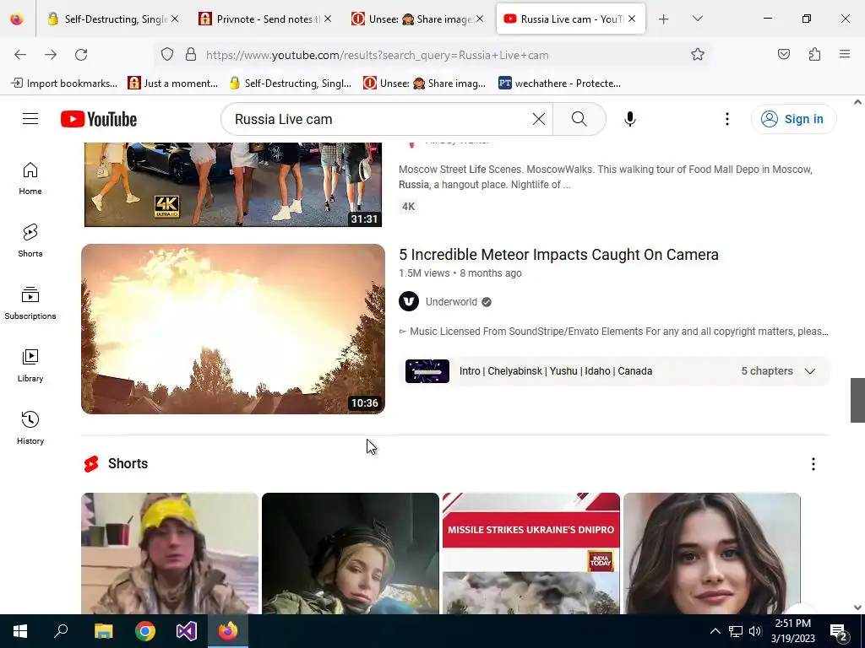Open the wechathere bookmark
This screenshot has width=865, height=648.
559,84
